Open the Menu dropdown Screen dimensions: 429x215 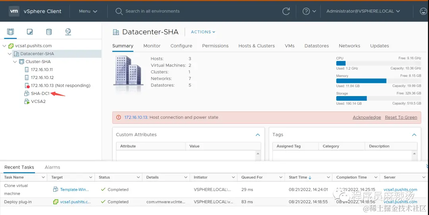click(88, 11)
